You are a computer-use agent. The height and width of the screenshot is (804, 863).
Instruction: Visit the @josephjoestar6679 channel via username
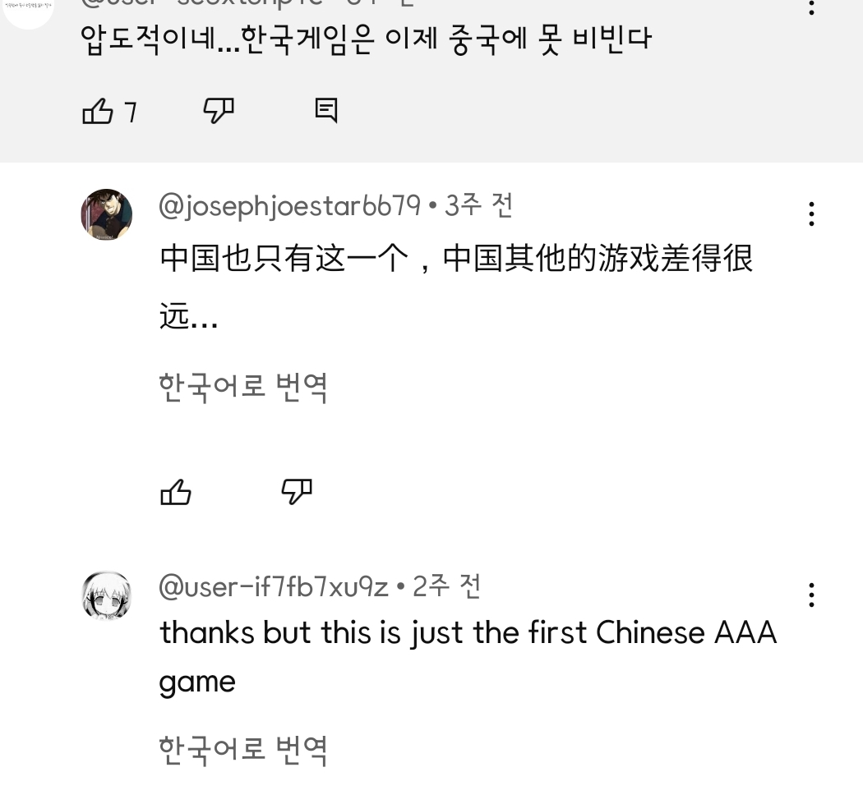289,205
